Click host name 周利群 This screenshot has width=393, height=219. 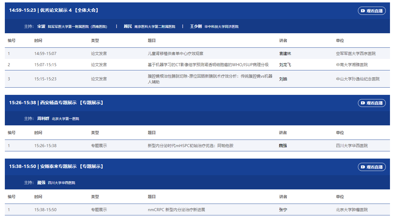coord(43,119)
